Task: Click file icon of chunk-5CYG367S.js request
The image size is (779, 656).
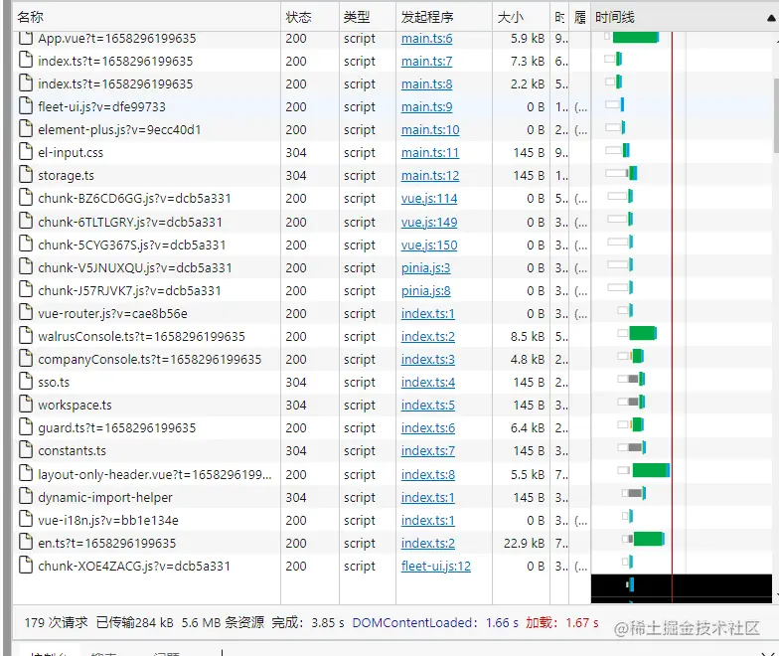Action: (x=26, y=244)
